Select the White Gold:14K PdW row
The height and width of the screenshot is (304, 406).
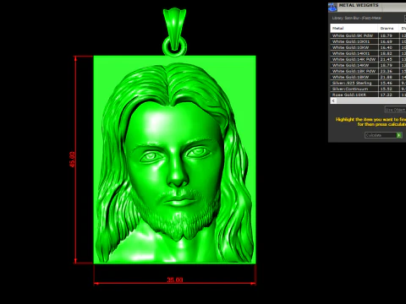pyautogui.click(x=368, y=59)
